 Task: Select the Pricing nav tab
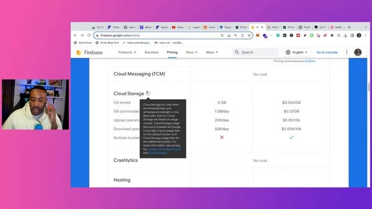click(x=172, y=52)
